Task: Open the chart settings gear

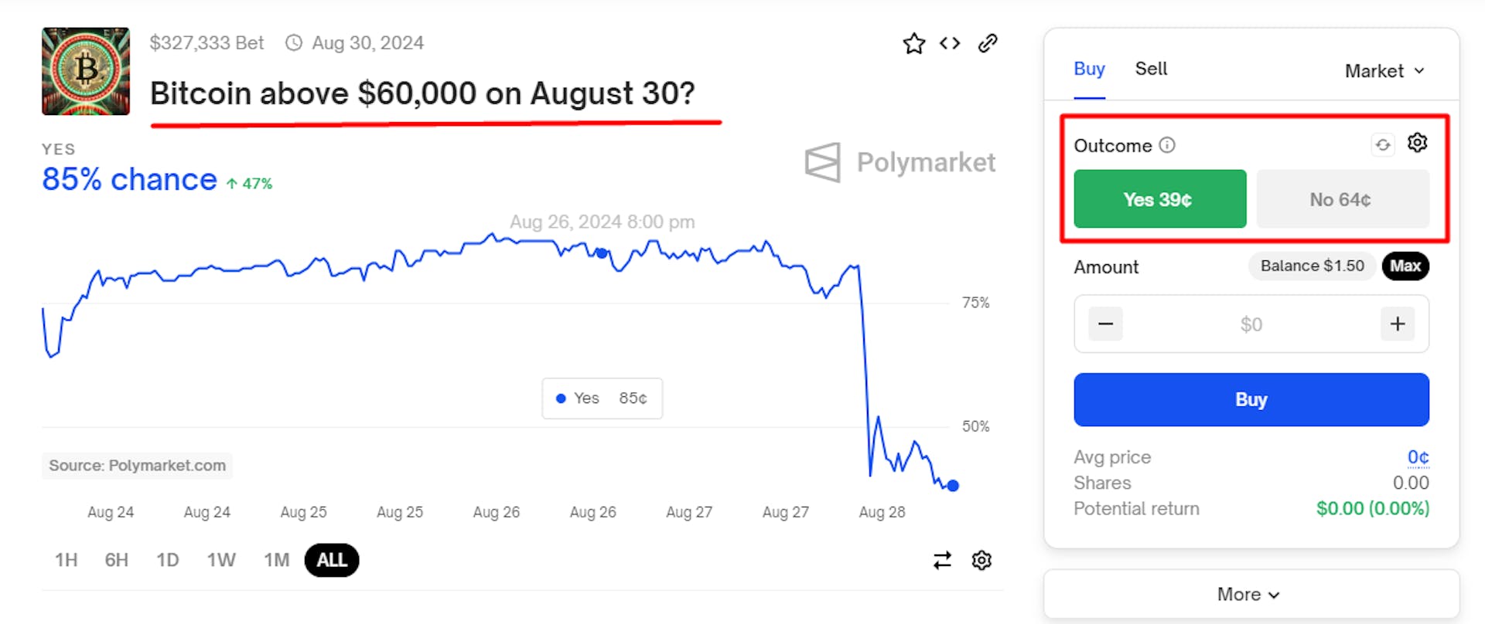Action: click(x=981, y=560)
